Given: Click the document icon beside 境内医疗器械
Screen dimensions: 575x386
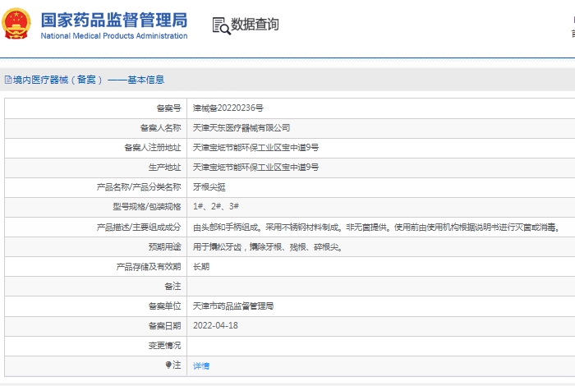Looking at the screenshot, I should (8, 80).
